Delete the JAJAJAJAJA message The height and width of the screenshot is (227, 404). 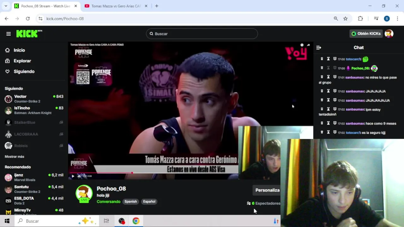coord(322,91)
